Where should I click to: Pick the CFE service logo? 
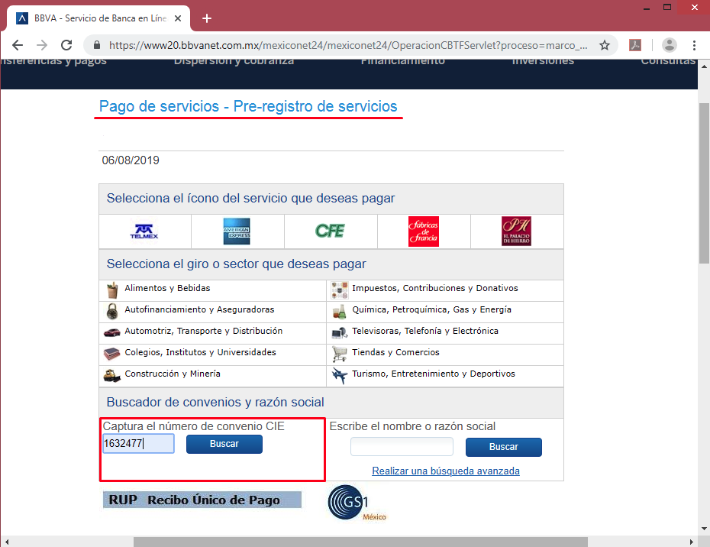point(330,231)
